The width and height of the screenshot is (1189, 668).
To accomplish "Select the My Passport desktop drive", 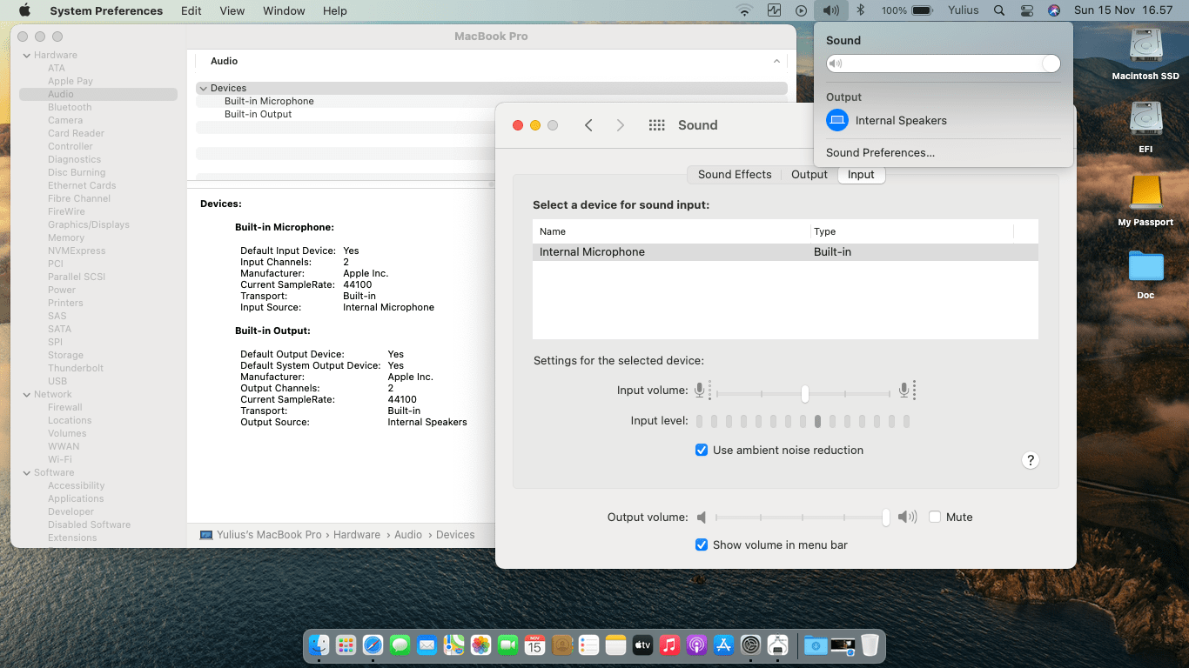I will tap(1145, 200).
